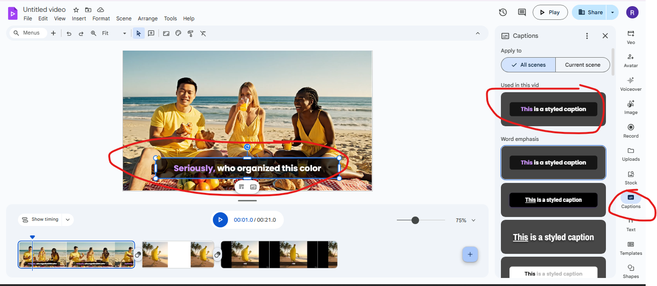
Task: Open the Stock media panel
Action: [631, 177]
